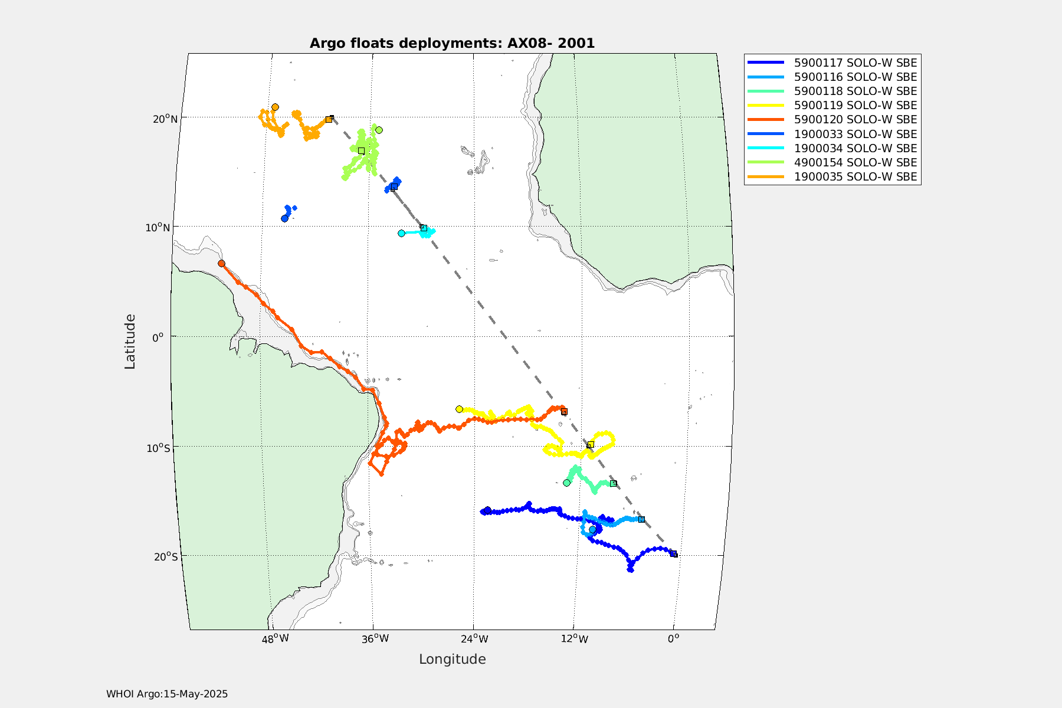Click the 10°S latitude tick label
The width and height of the screenshot is (1062, 708).
tap(158, 448)
